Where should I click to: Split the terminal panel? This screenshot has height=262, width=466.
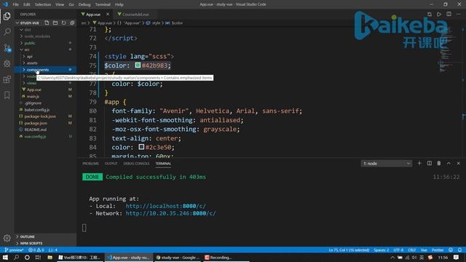[x=429, y=163]
